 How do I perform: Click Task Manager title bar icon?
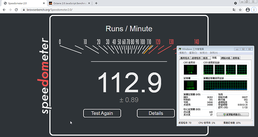[180, 49]
